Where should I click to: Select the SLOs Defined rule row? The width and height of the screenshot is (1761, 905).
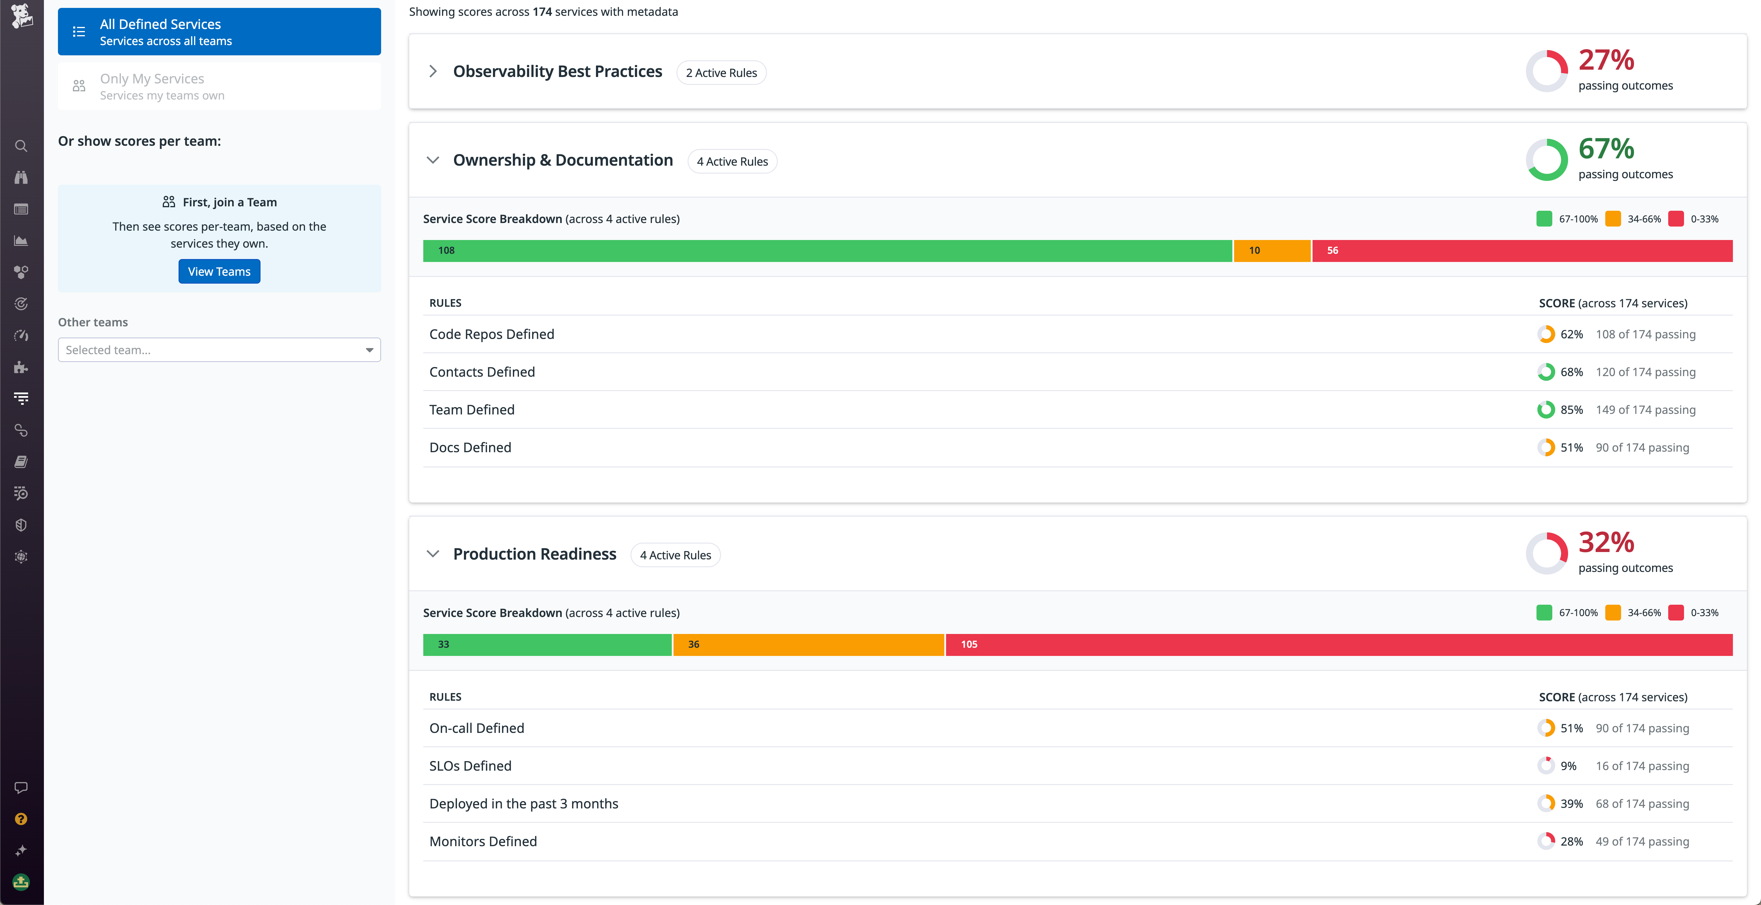(x=470, y=766)
